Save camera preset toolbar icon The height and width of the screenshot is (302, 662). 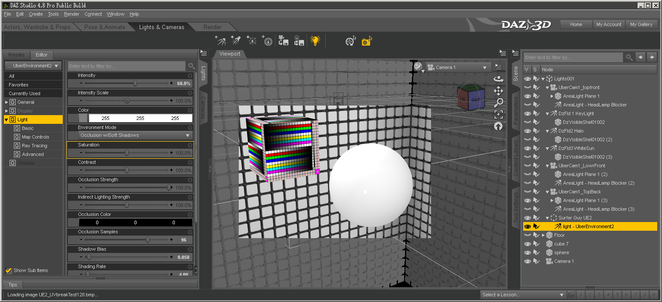[x=283, y=41]
